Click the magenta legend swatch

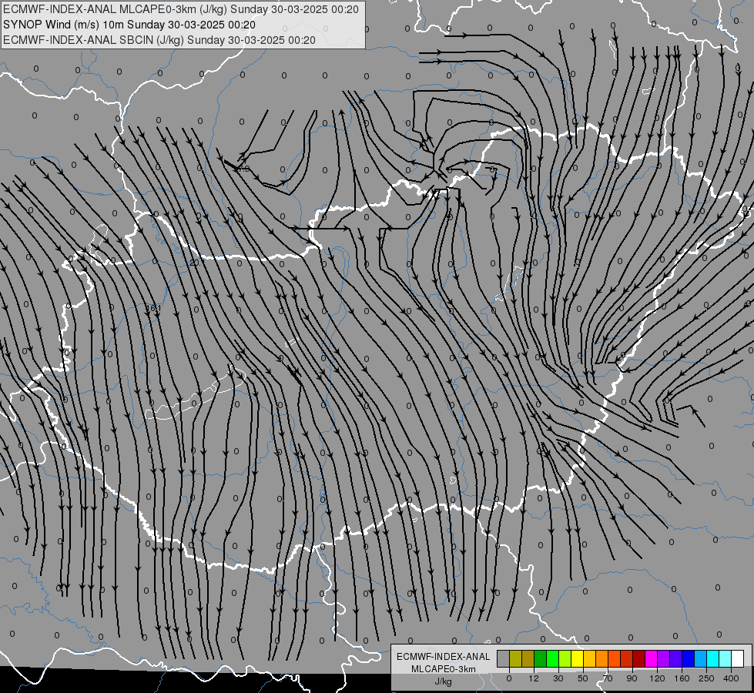tap(651, 659)
